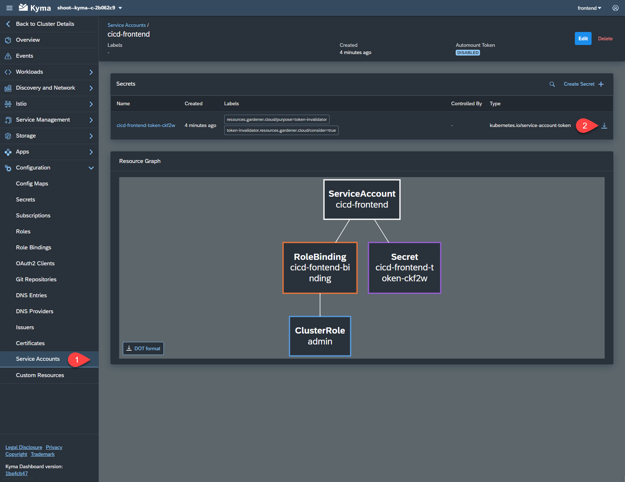
Task: Open the user profile icon
Action: pyautogui.click(x=616, y=8)
